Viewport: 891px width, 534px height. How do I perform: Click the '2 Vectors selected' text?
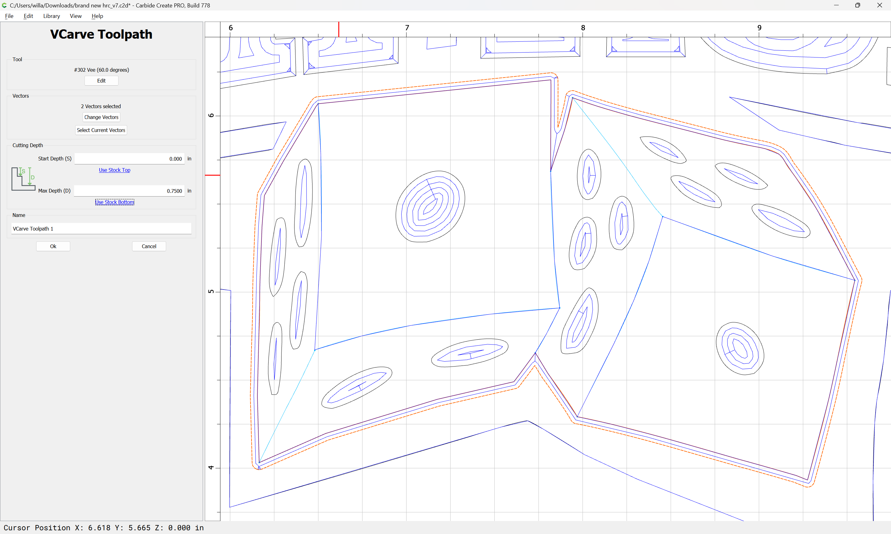click(x=101, y=107)
